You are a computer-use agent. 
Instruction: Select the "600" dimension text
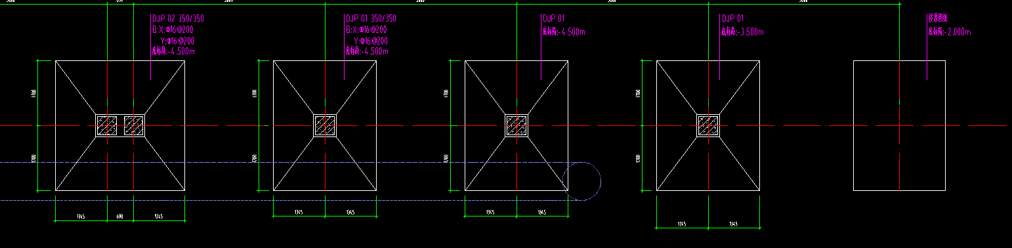click(x=120, y=216)
